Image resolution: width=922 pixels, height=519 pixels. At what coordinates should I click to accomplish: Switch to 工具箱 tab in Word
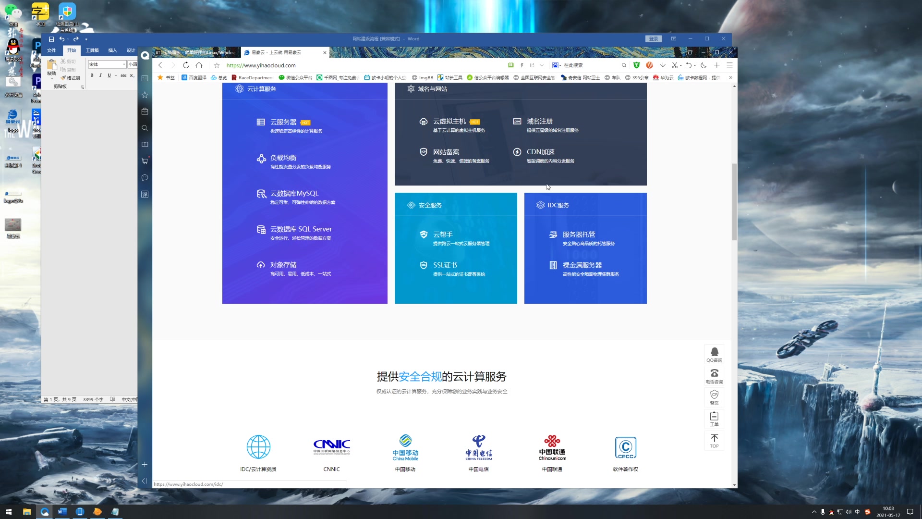pyautogui.click(x=92, y=50)
